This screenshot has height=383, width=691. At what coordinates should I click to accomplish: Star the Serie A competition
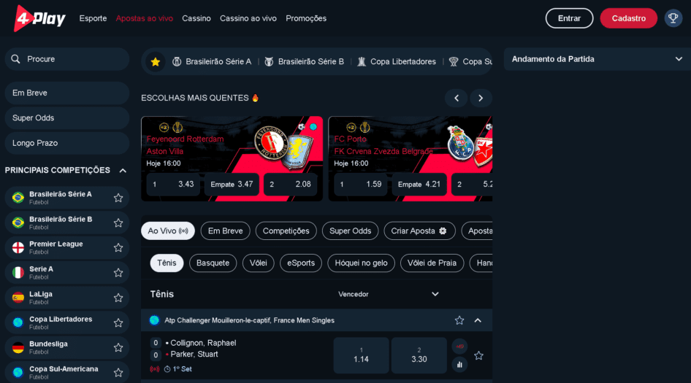[x=118, y=273]
